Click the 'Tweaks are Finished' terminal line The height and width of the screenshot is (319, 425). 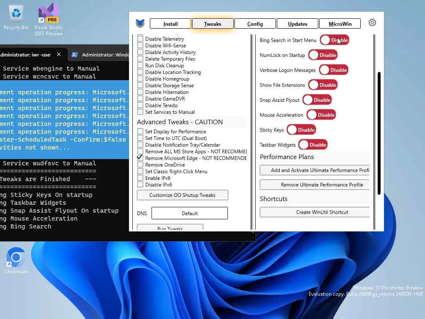pos(35,179)
